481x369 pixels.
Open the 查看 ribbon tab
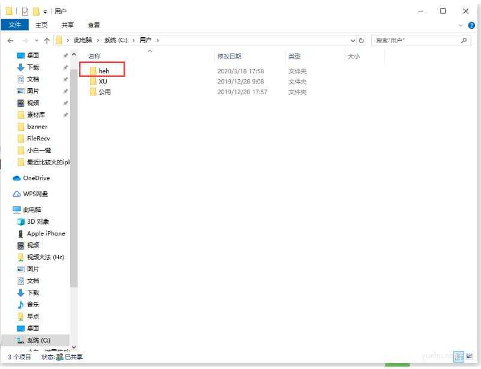click(93, 25)
